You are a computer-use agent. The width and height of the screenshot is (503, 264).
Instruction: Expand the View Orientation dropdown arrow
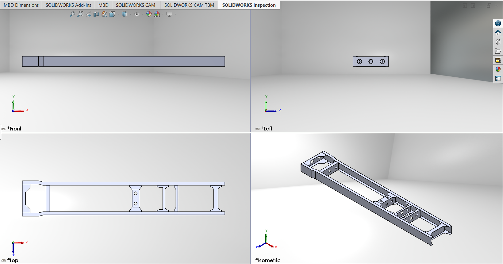(118, 14)
